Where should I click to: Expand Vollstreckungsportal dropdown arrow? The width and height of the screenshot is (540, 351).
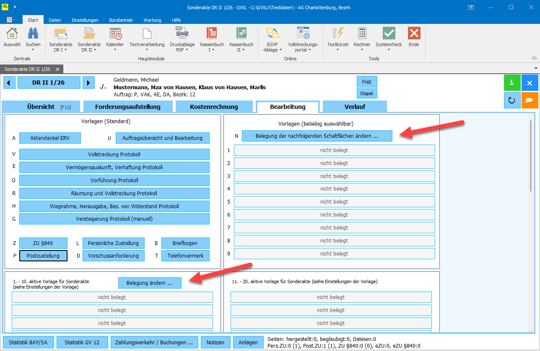click(x=309, y=50)
